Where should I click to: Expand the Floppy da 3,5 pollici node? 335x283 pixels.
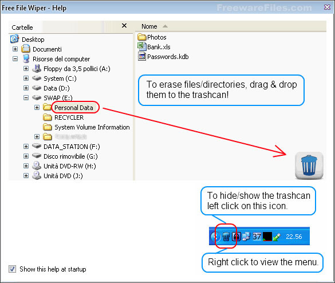click(x=26, y=68)
